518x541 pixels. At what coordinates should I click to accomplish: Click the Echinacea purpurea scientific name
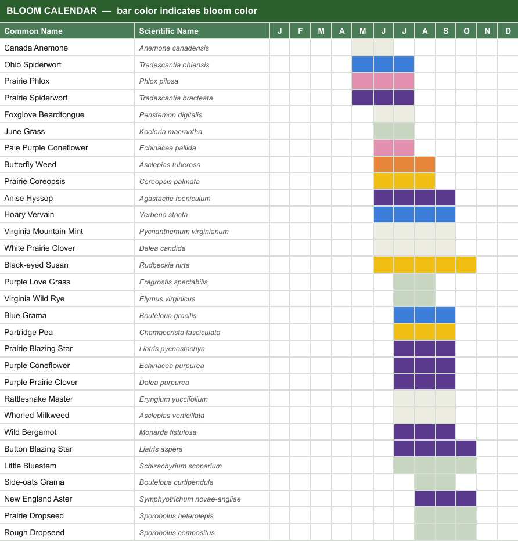171,365
